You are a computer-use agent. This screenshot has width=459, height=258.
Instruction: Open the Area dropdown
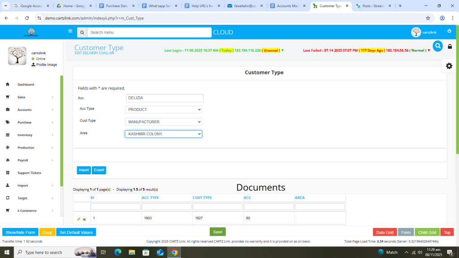(163, 134)
